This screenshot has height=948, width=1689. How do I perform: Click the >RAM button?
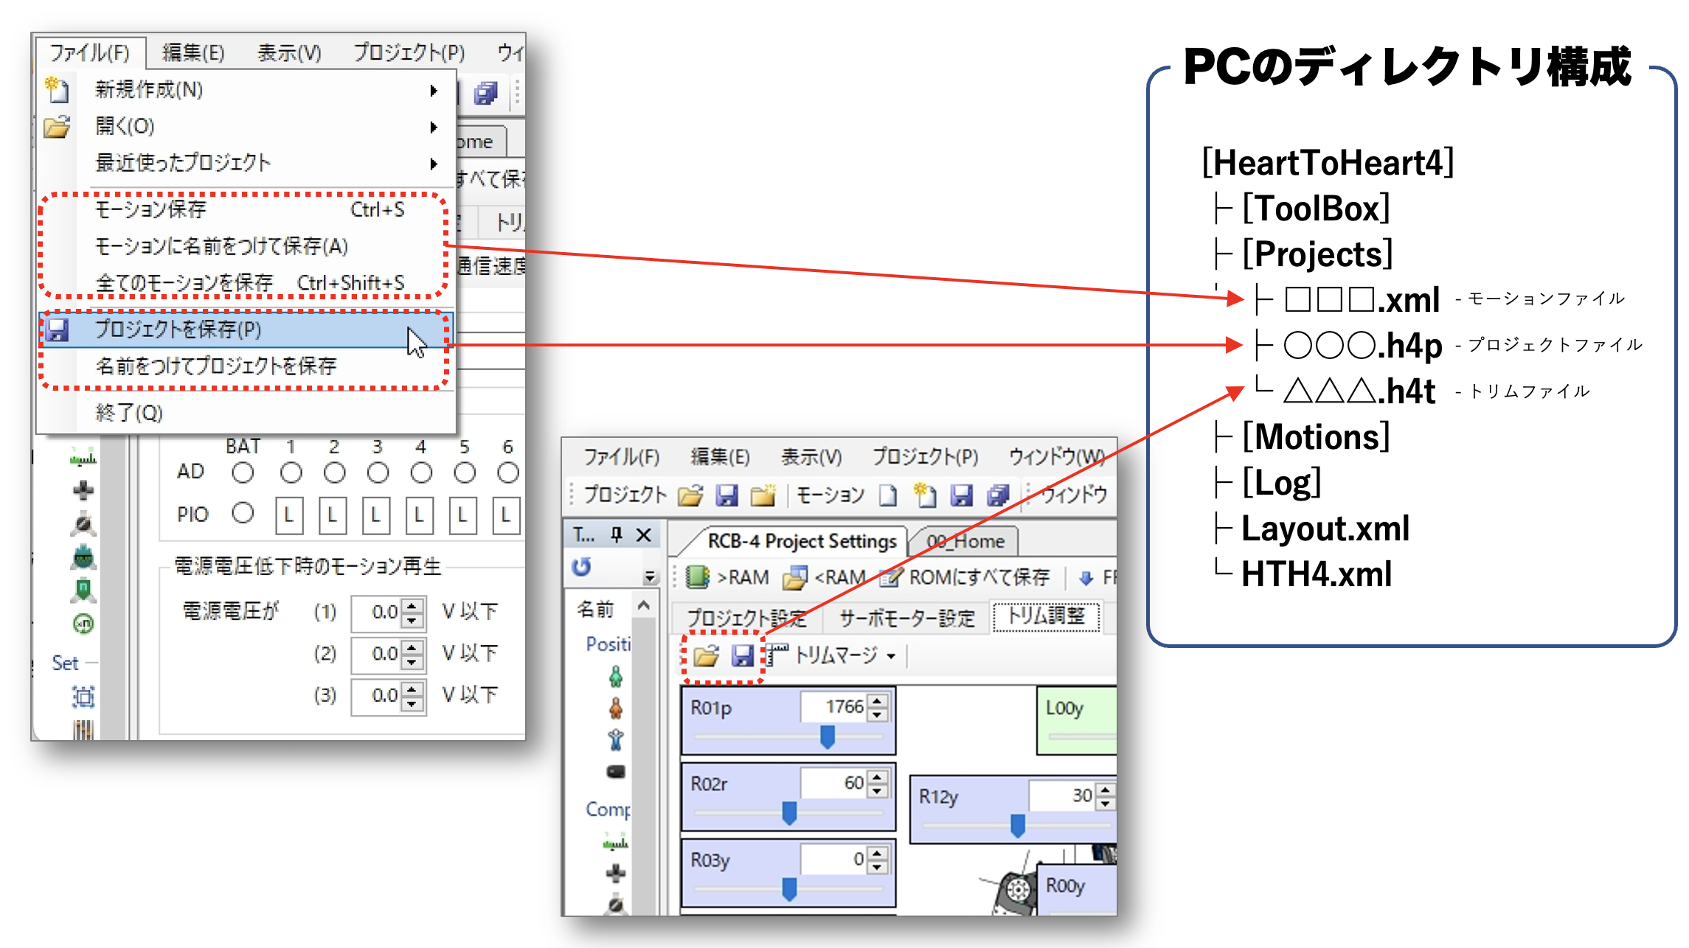pos(728,577)
